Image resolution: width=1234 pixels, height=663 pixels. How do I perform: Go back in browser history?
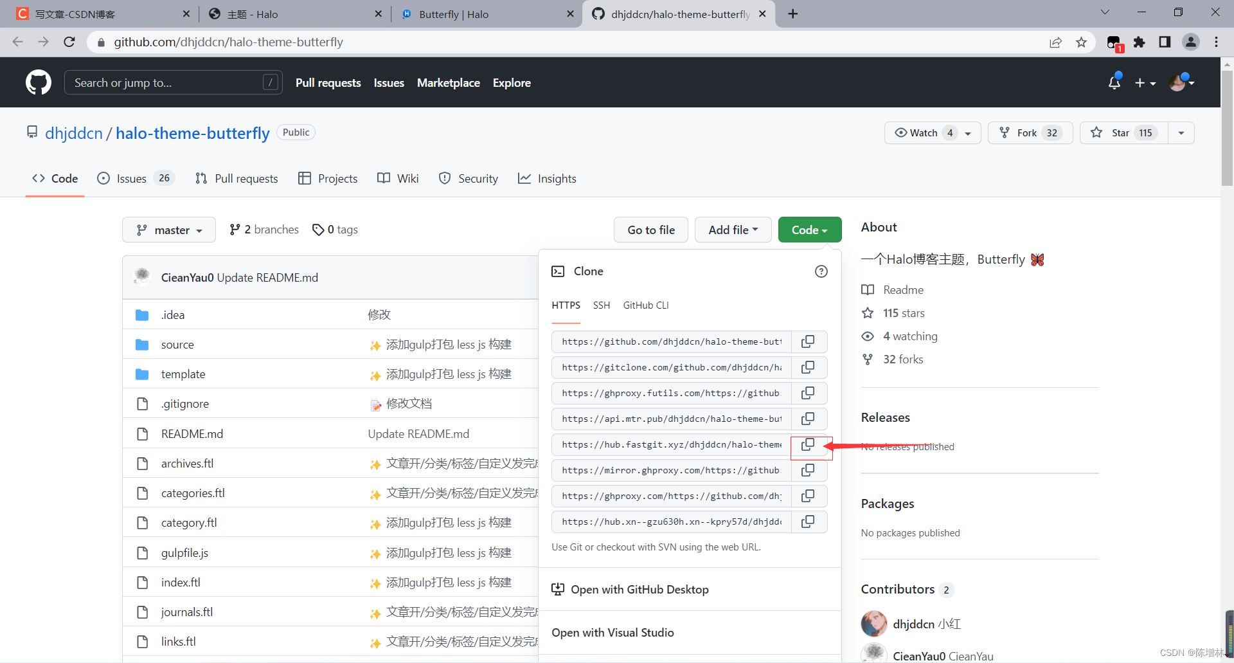18,42
